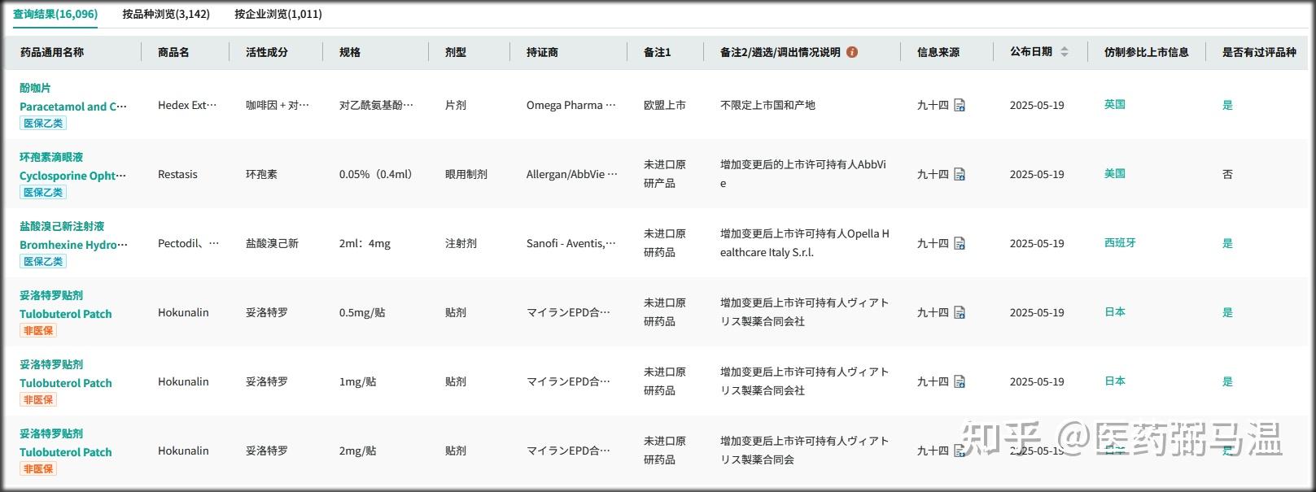Click the 英国 reference listing link
This screenshot has width=1316, height=492.
[1114, 105]
